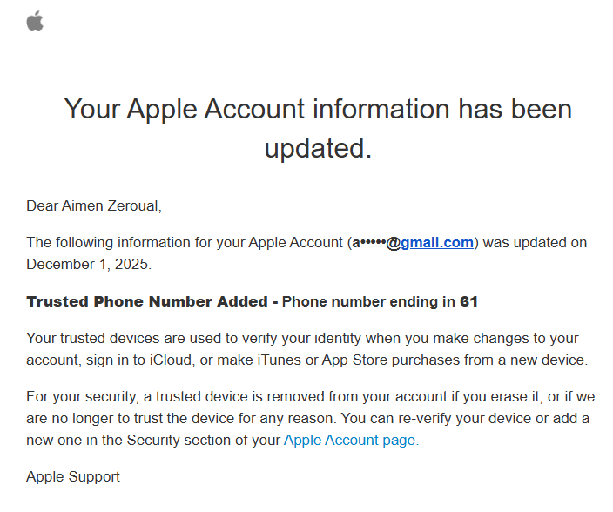The height and width of the screenshot is (512, 613).
Task: Click the 'Dear Aimen Zeroual' greeting
Action: pyautogui.click(x=94, y=205)
